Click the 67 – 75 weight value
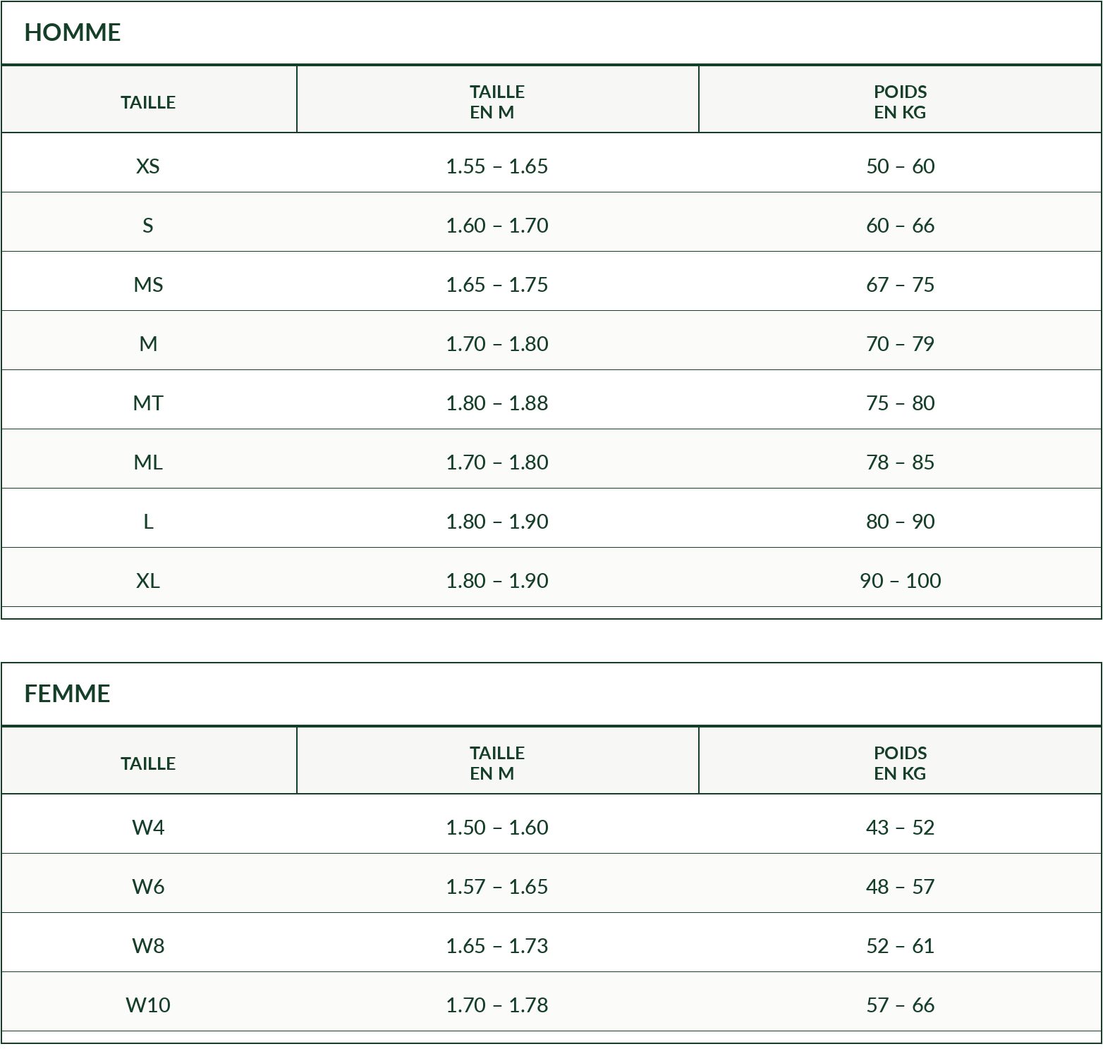 (x=901, y=285)
